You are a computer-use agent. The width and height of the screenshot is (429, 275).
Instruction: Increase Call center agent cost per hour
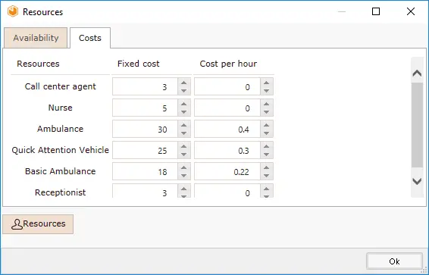pos(267,83)
